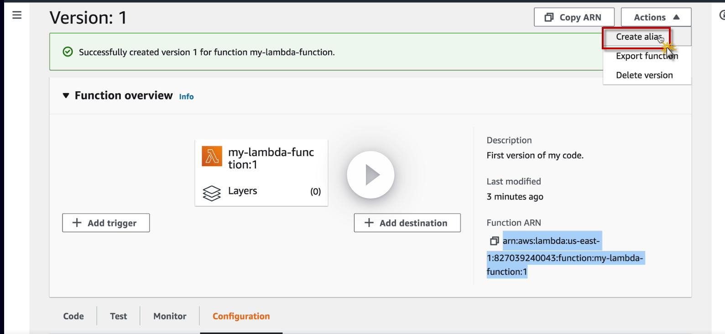This screenshot has width=725, height=334.
Task: Click the orange Lambda function icon
Action: (x=212, y=157)
